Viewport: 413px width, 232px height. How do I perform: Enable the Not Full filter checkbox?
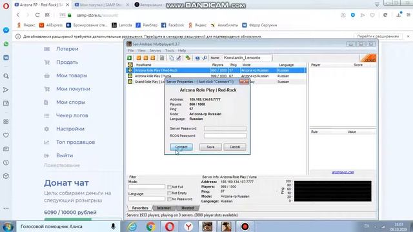(169, 187)
